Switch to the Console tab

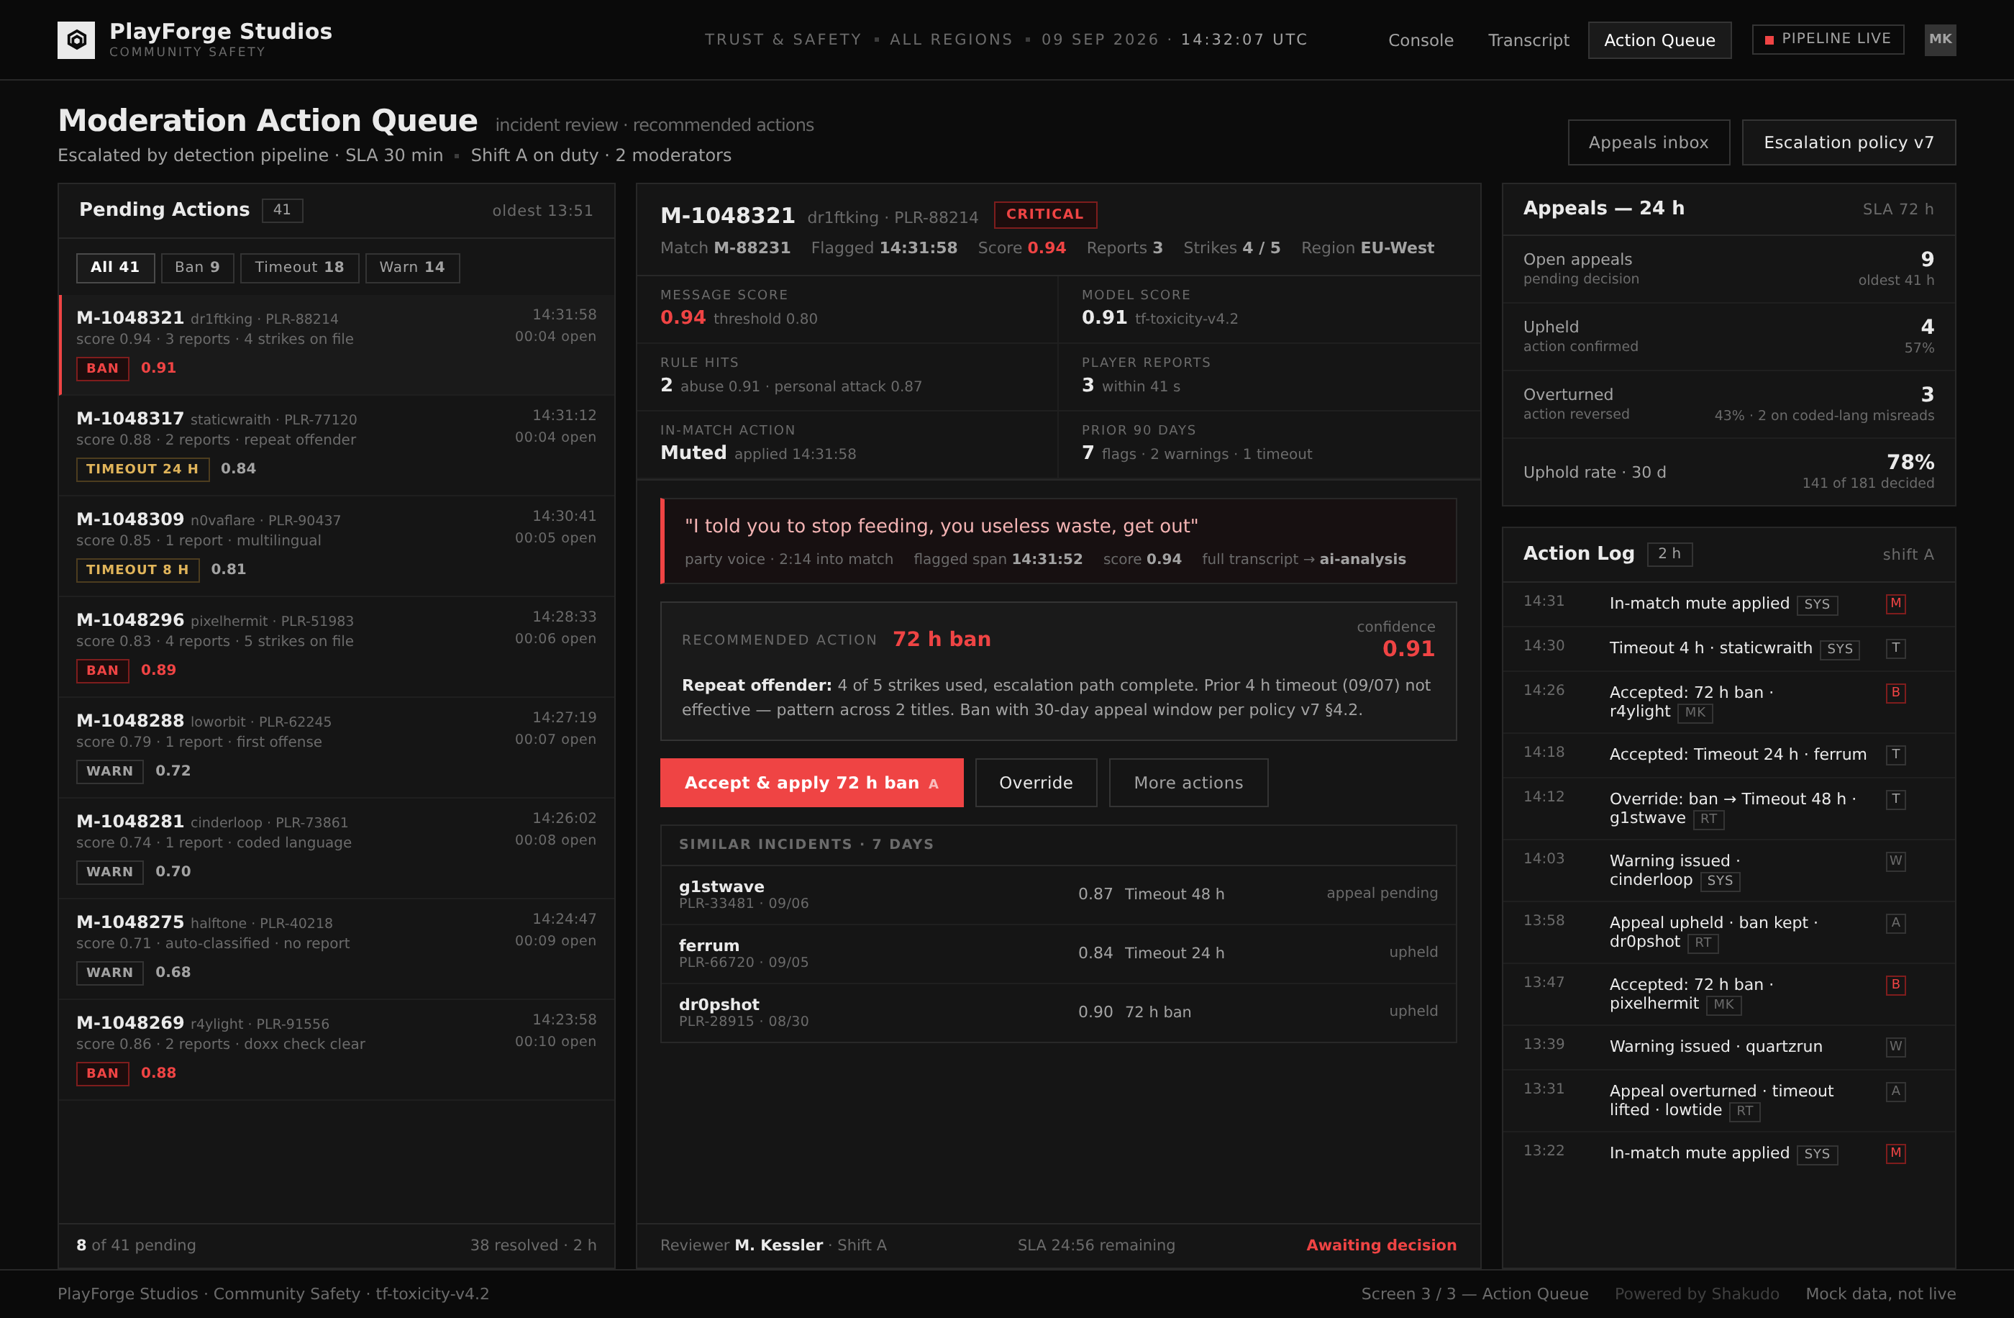pyautogui.click(x=1421, y=40)
